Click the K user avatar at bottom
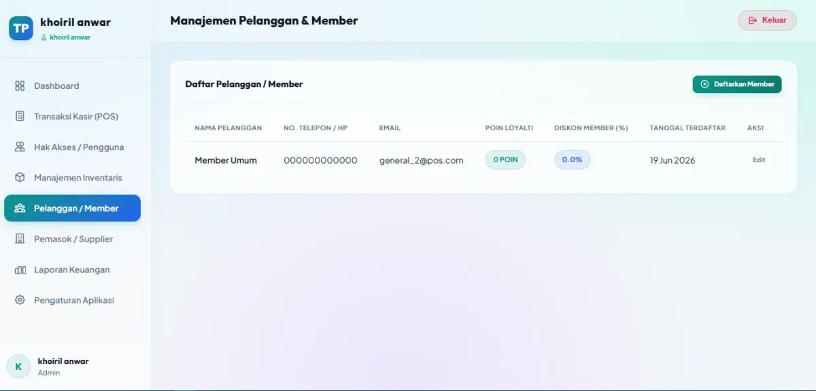 (x=18, y=367)
